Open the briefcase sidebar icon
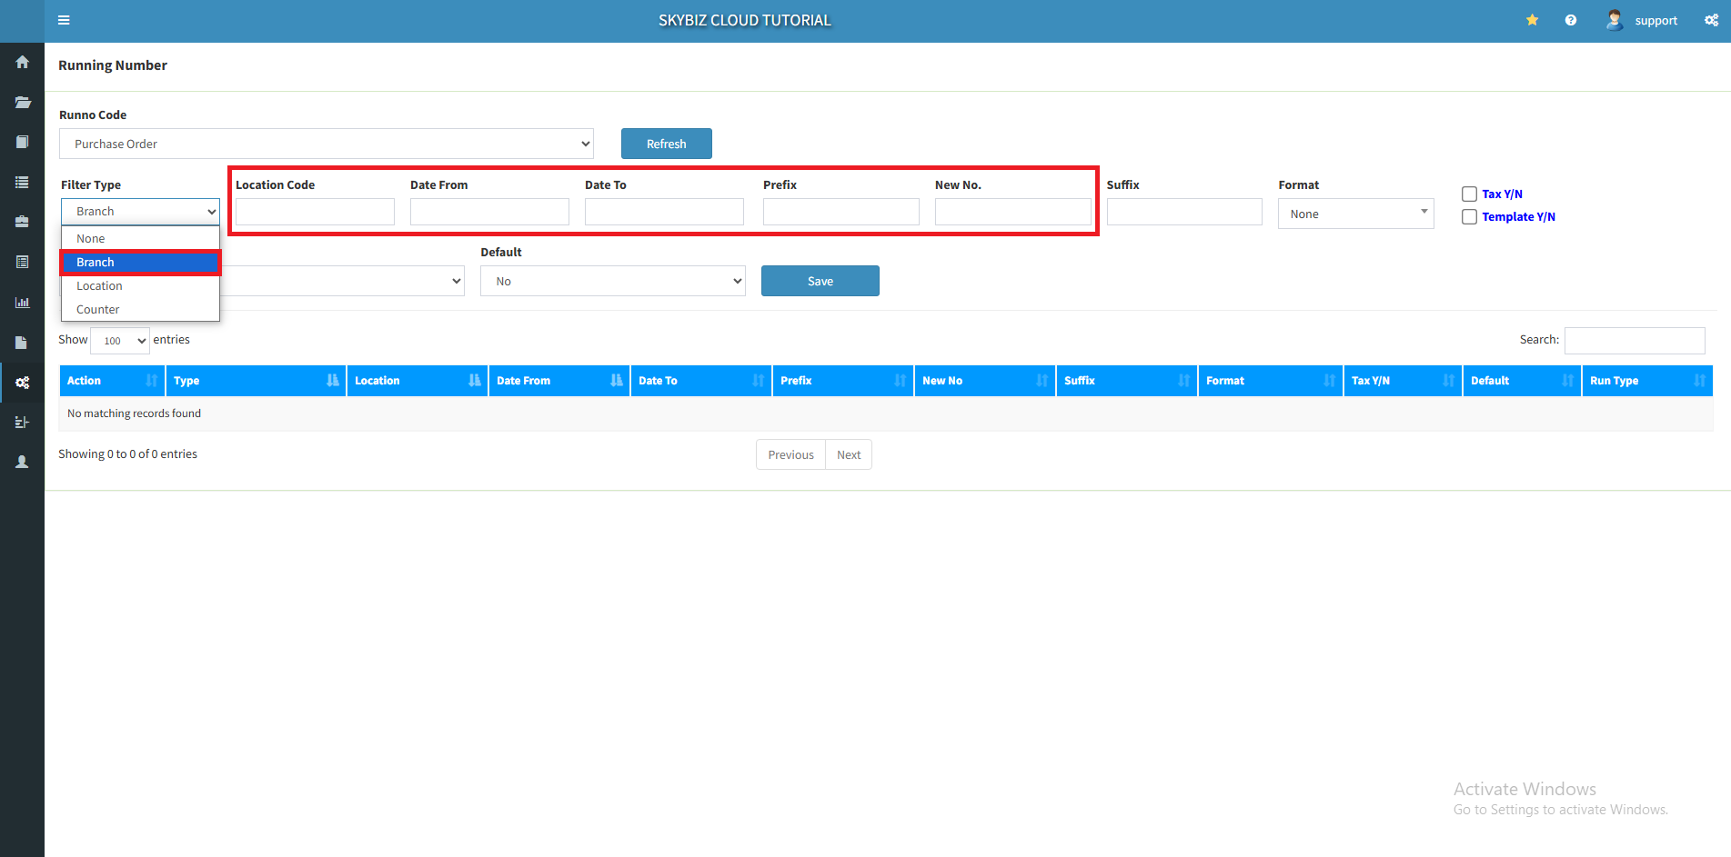 (x=22, y=222)
